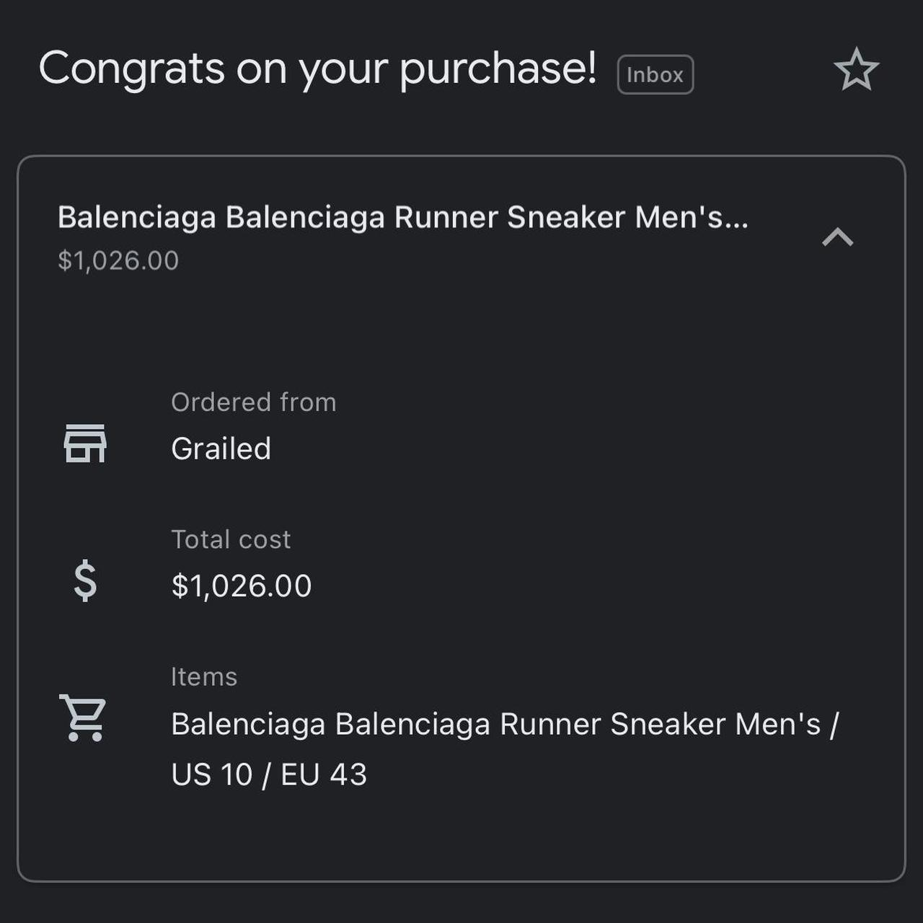The width and height of the screenshot is (923, 923).
Task: Click the cart icon in the purchase summary
Action: click(84, 718)
